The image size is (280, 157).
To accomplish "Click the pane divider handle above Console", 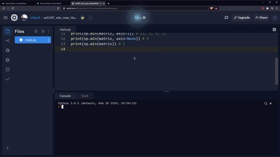I will pyautogui.click(x=166, y=91).
